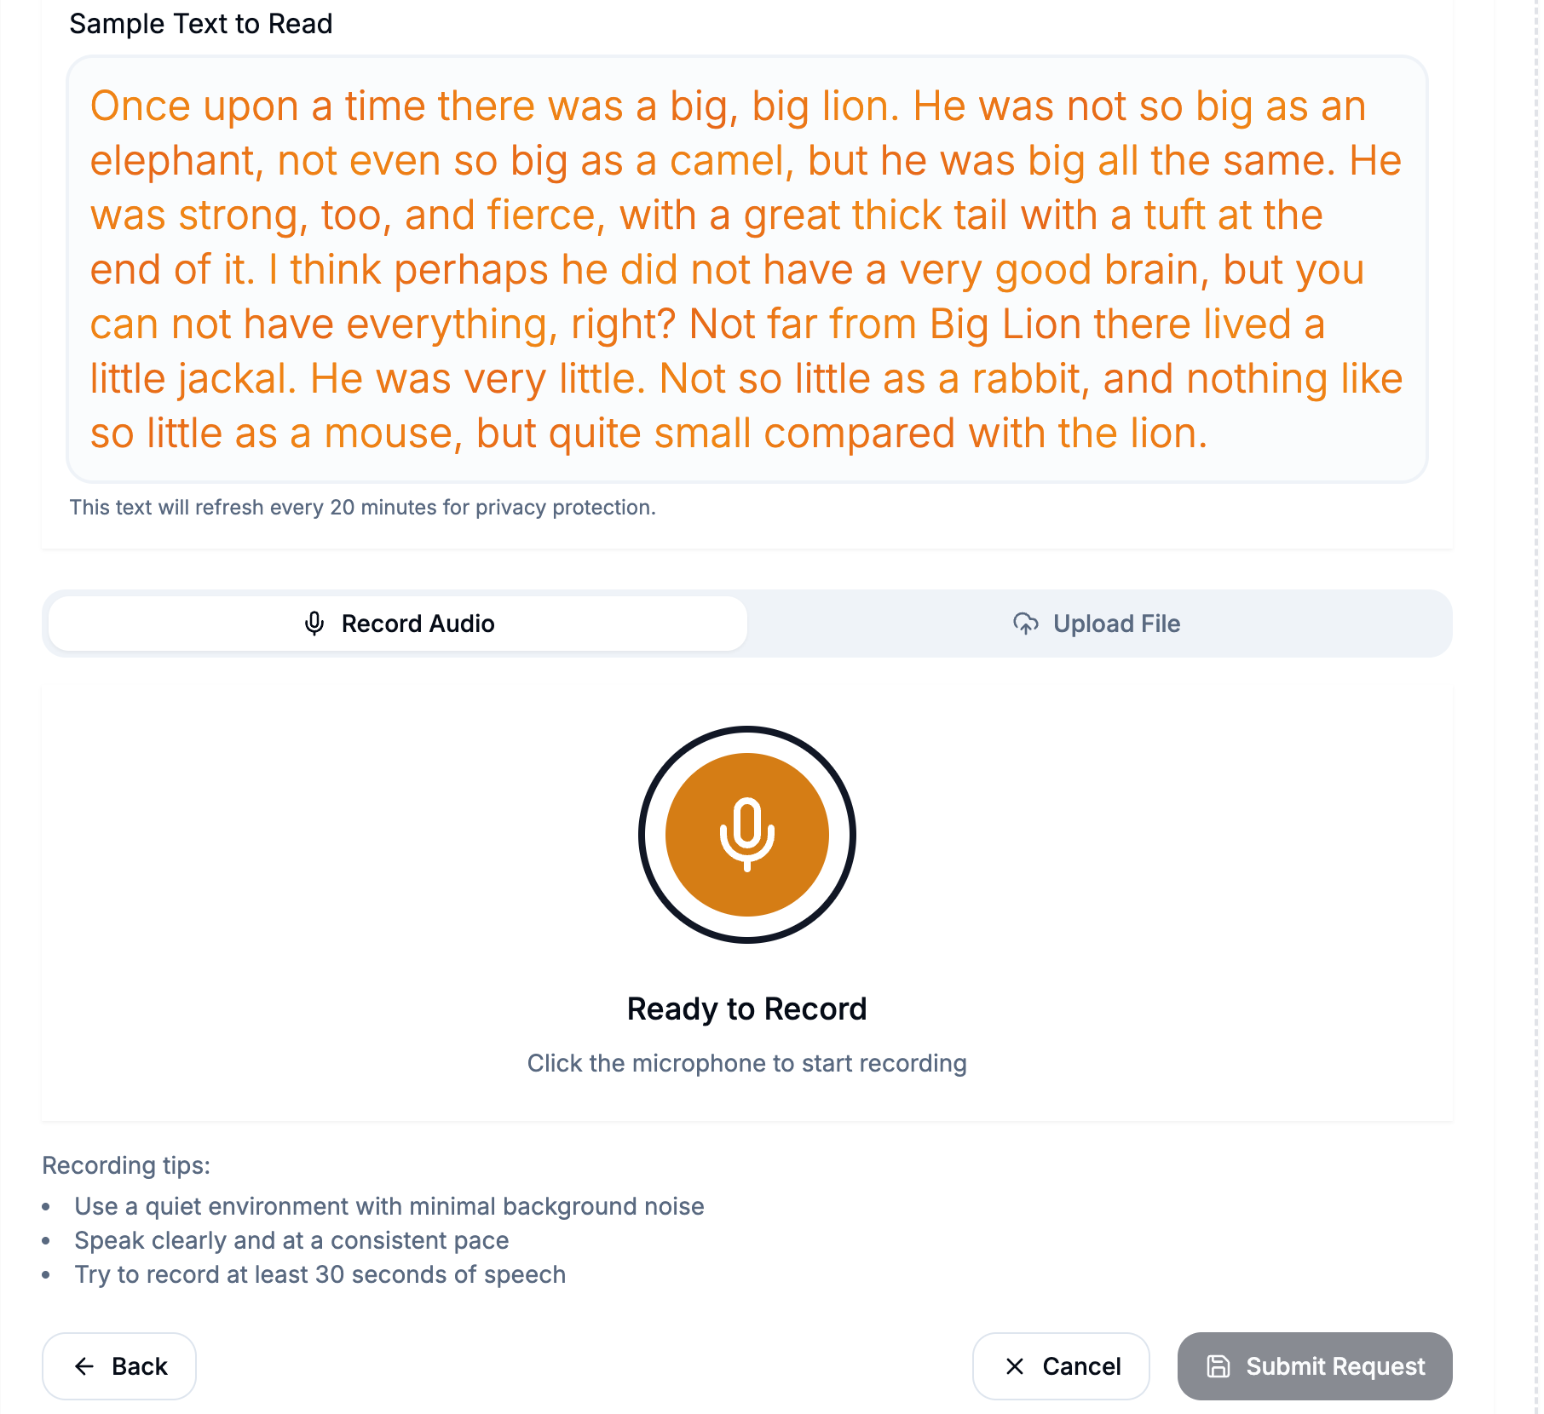
Task: Select the quiet environment recording tip
Action: 389,1206
